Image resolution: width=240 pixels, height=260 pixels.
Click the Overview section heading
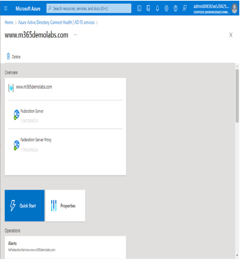(x=11, y=73)
